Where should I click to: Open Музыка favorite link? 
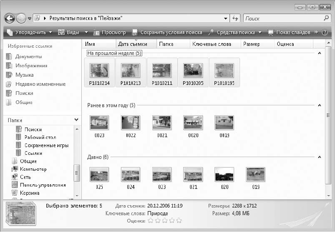point(24,75)
